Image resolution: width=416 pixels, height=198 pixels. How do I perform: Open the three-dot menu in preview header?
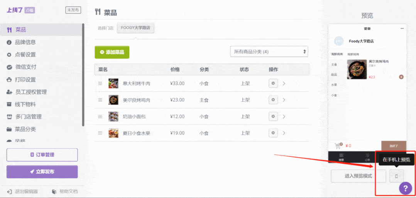[x=402, y=29]
